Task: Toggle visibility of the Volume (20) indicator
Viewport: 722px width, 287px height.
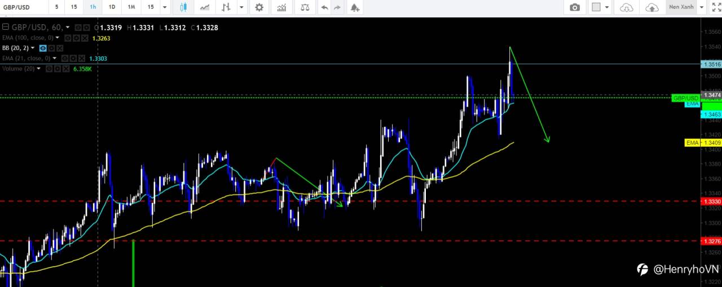Action: click(x=49, y=69)
